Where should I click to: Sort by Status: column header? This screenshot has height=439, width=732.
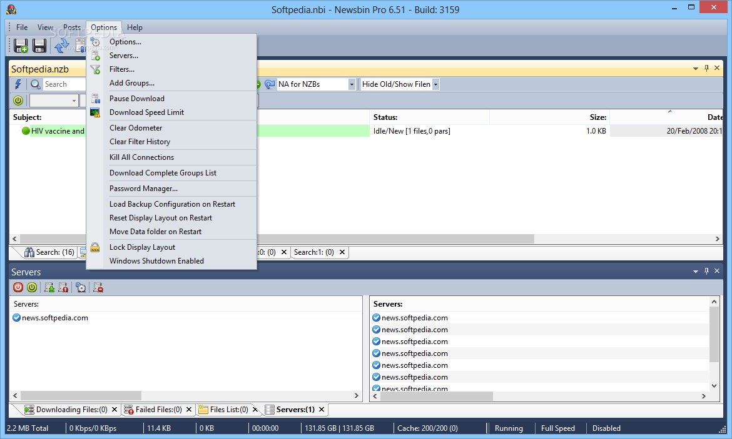click(x=429, y=117)
